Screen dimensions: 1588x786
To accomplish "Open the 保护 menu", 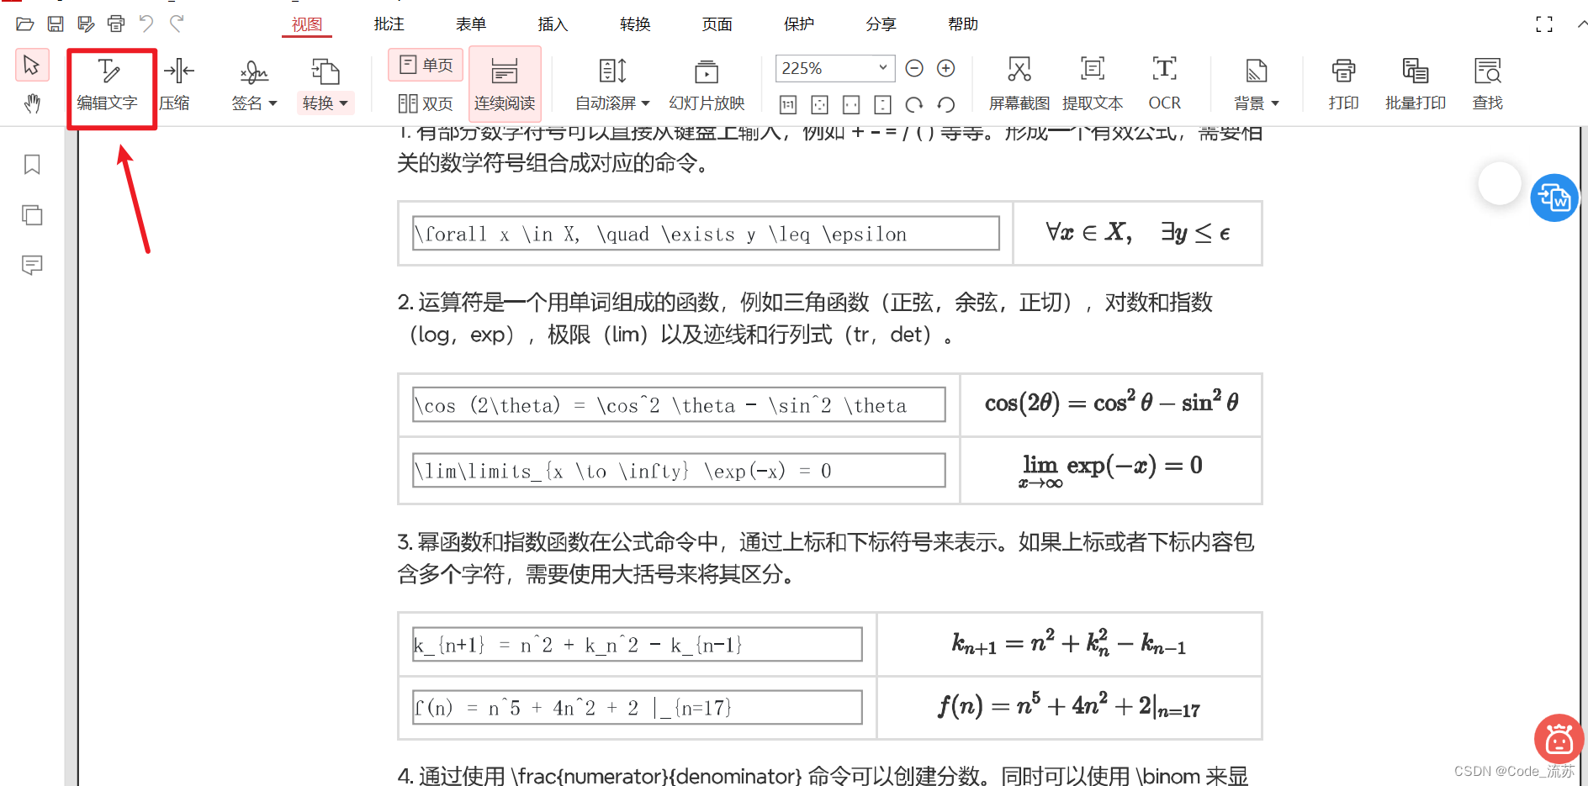I will point(798,24).
